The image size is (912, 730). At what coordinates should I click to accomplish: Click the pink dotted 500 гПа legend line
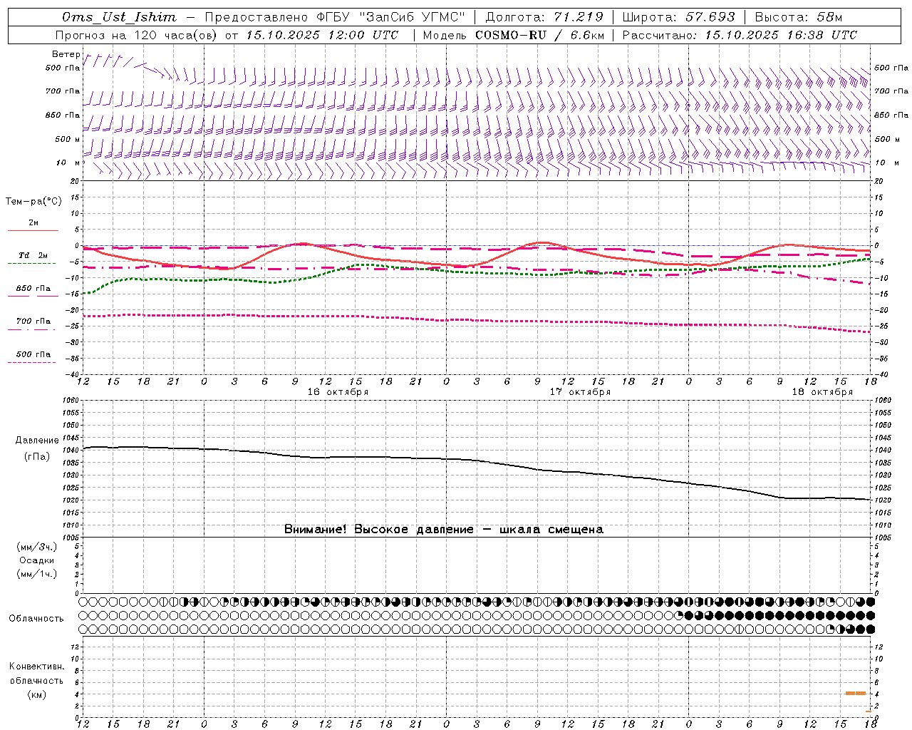point(31,362)
